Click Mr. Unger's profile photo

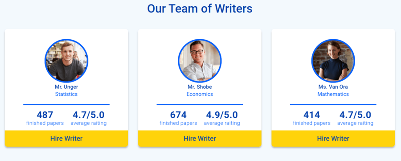[66, 61]
